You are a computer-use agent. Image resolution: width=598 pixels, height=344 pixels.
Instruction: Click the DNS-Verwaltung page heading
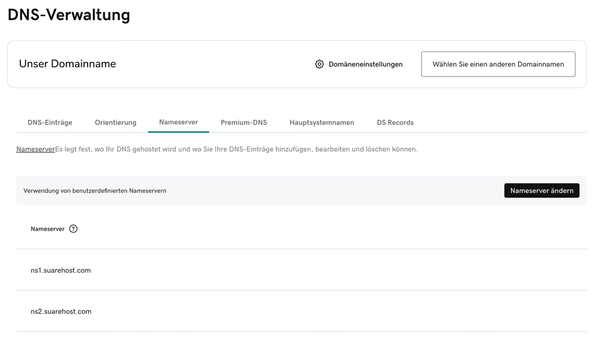pyautogui.click(x=69, y=15)
